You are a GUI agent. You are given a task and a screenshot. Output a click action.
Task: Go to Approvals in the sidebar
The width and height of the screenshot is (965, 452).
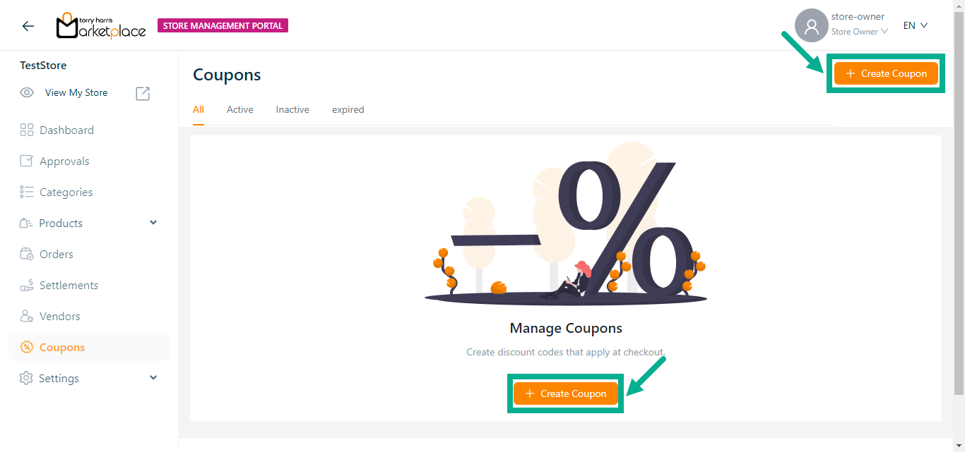point(64,161)
